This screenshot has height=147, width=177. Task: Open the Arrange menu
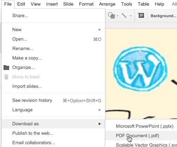107,4
